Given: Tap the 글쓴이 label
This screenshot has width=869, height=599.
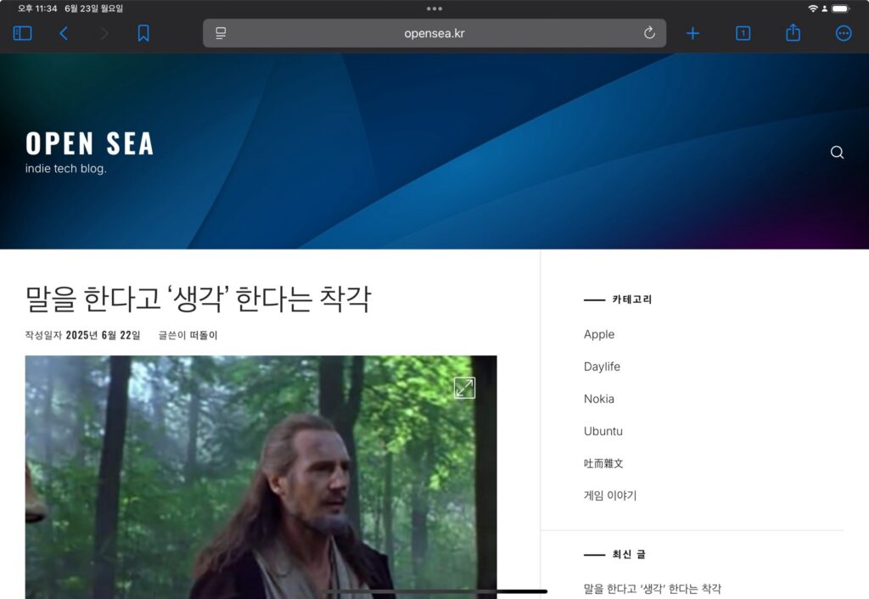Looking at the screenshot, I should tap(171, 335).
